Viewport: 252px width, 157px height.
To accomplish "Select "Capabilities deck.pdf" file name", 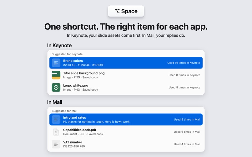I will click(79, 130).
